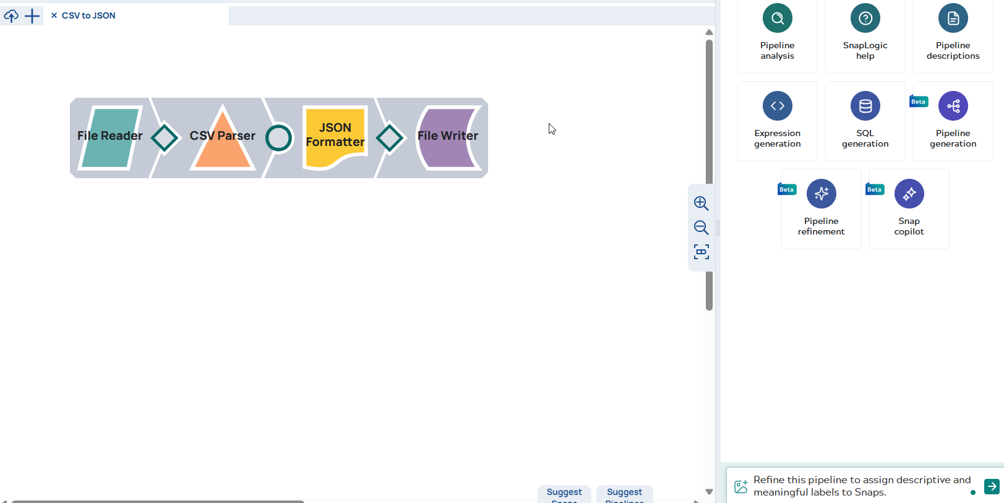The image size is (1004, 503).
Task: Click the side panel resize handle
Action: [x=718, y=228]
